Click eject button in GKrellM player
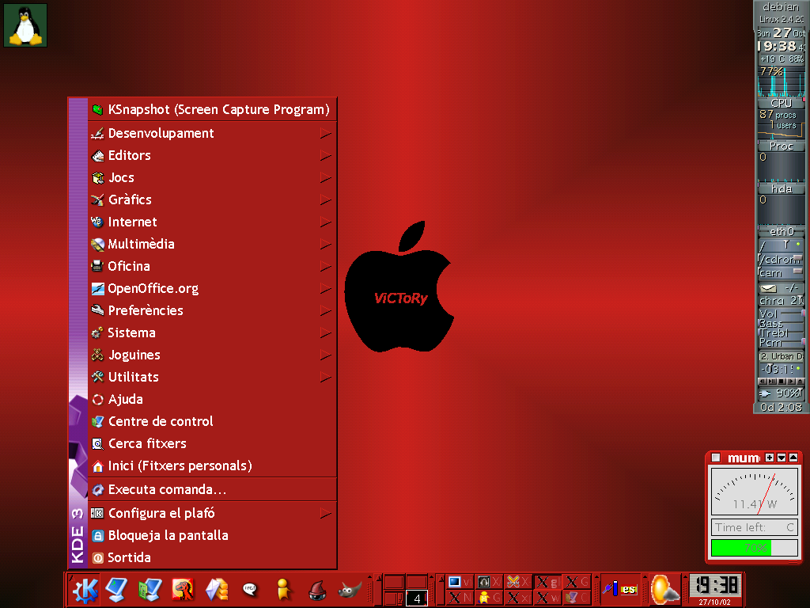 801,381
